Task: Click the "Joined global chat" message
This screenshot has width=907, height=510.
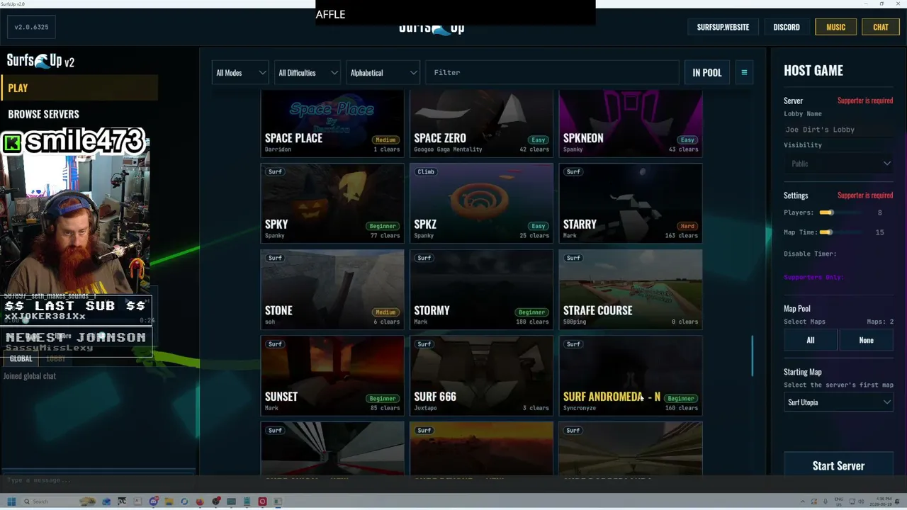Action: [29, 376]
